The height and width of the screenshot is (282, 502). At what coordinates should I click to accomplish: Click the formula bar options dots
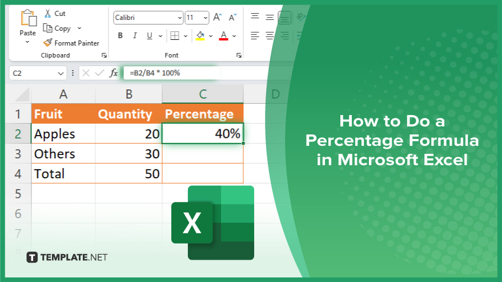click(x=73, y=73)
